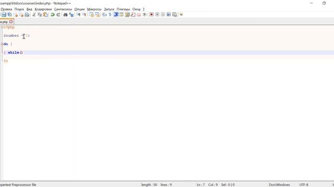Run macro multiple times icon
Screen dimensions: 334x187
pyautogui.click(x=169, y=15)
